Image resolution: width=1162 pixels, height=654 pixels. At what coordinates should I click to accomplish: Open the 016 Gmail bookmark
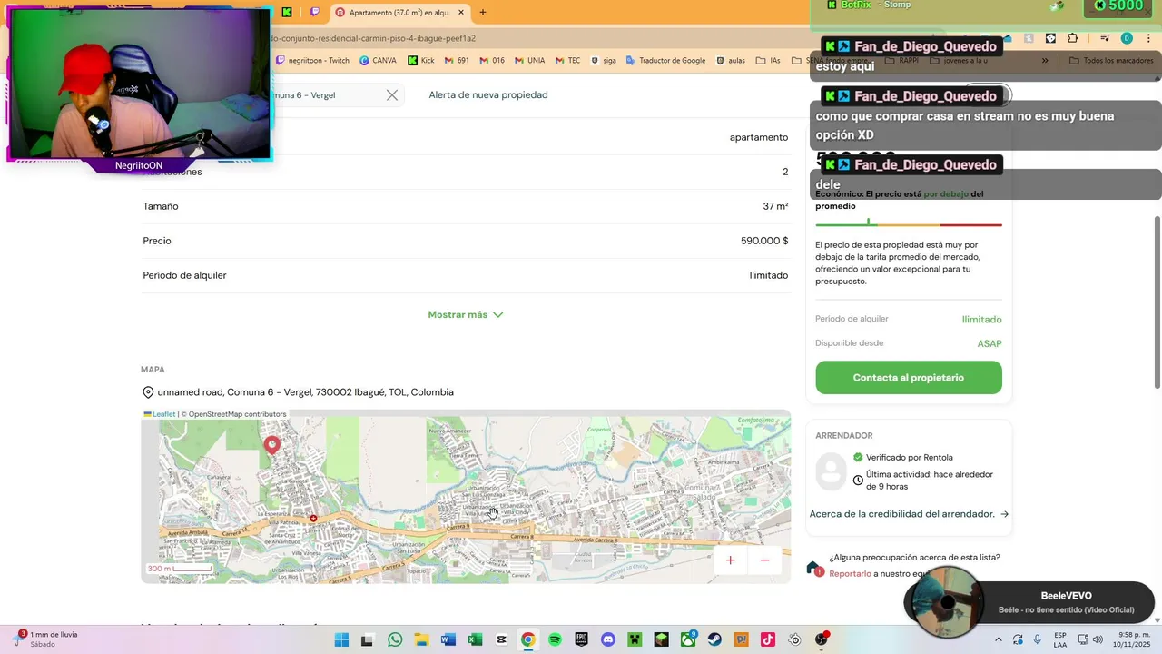[492, 61]
